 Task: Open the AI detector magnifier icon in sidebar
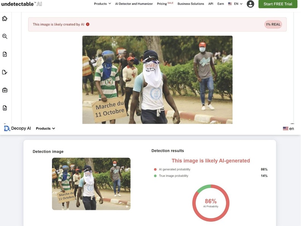coord(5,37)
